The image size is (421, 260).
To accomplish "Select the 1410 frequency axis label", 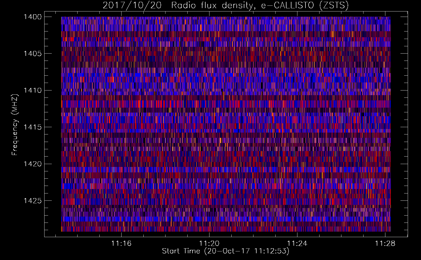I will 33,90.
